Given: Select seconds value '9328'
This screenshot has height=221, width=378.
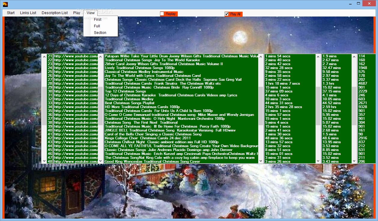Looking at the screenshot, I should coord(363,107).
